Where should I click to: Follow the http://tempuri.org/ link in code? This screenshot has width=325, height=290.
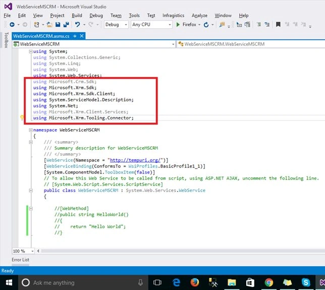(135, 160)
